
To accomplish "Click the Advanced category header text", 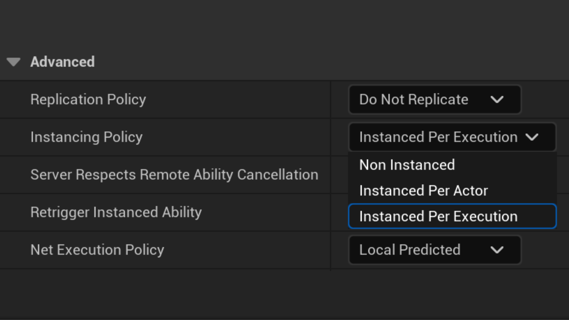I will click(x=63, y=62).
